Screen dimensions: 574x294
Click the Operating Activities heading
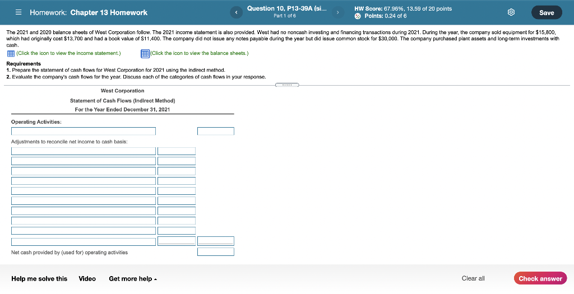[36, 122]
